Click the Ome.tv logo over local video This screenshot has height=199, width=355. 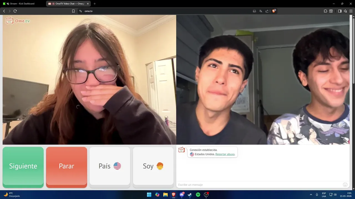click(18, 20)
